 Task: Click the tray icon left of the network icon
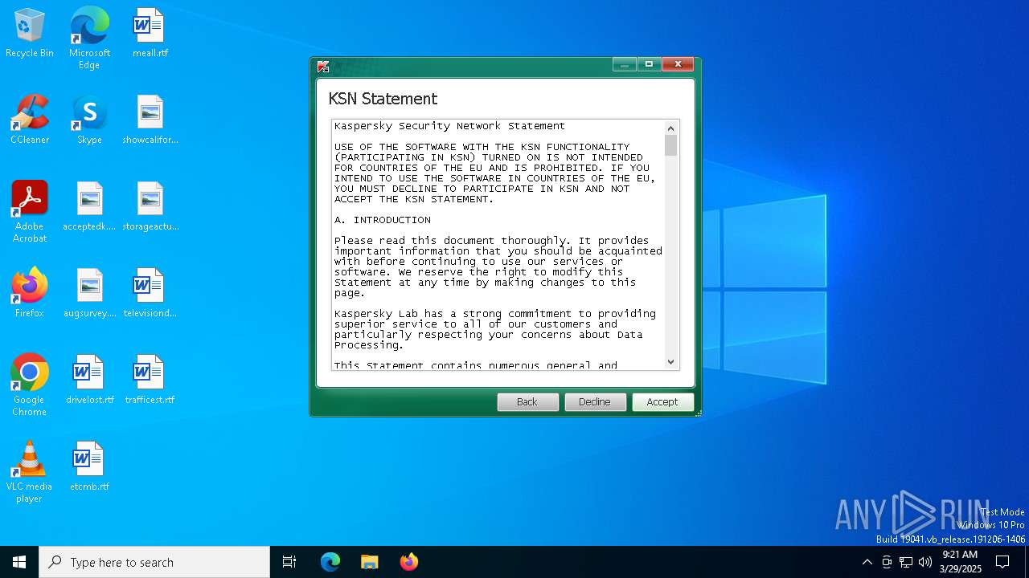(887, 562)
